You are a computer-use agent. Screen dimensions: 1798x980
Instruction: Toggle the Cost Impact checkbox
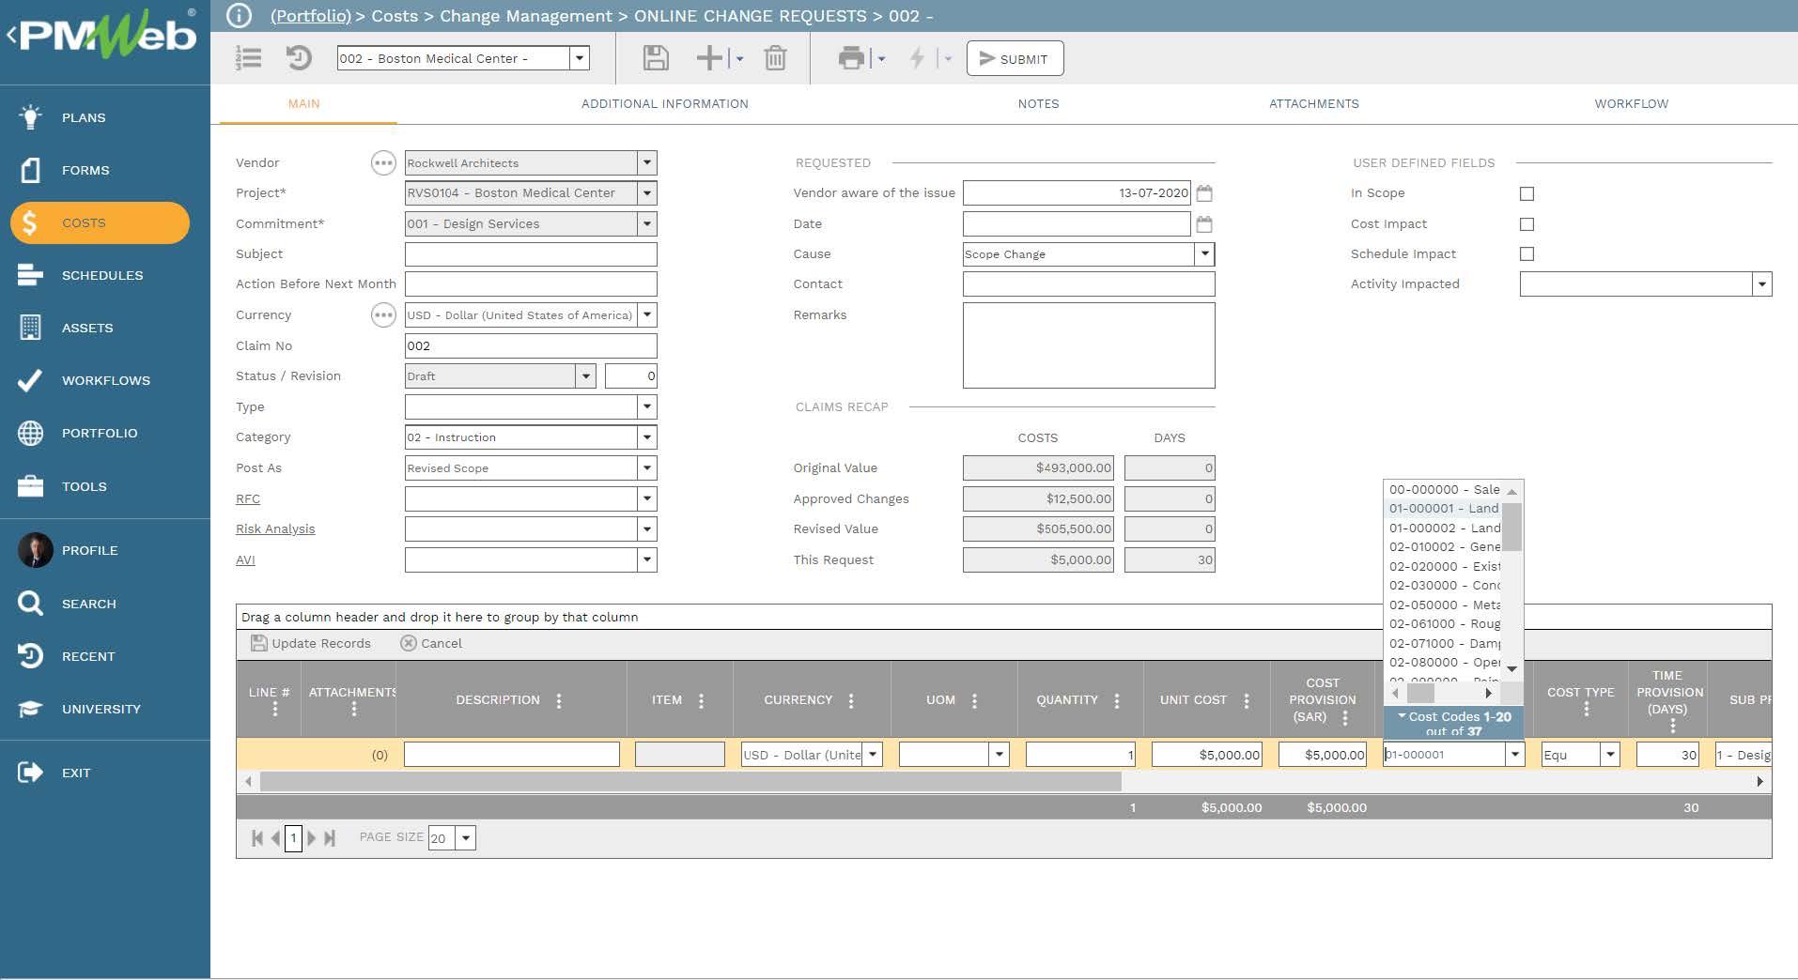pos(1527,224)
